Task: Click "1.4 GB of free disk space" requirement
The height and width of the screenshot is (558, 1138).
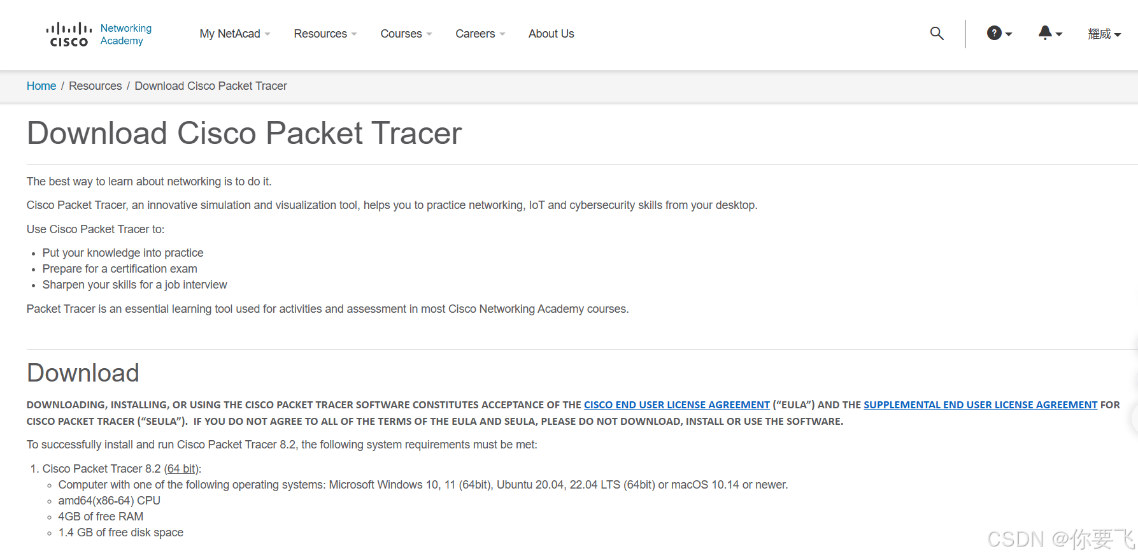Action: point(121,533)
